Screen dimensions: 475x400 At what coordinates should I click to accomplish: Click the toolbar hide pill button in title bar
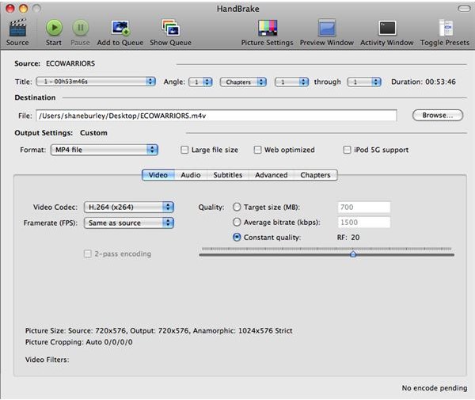[x=464, y=9]
